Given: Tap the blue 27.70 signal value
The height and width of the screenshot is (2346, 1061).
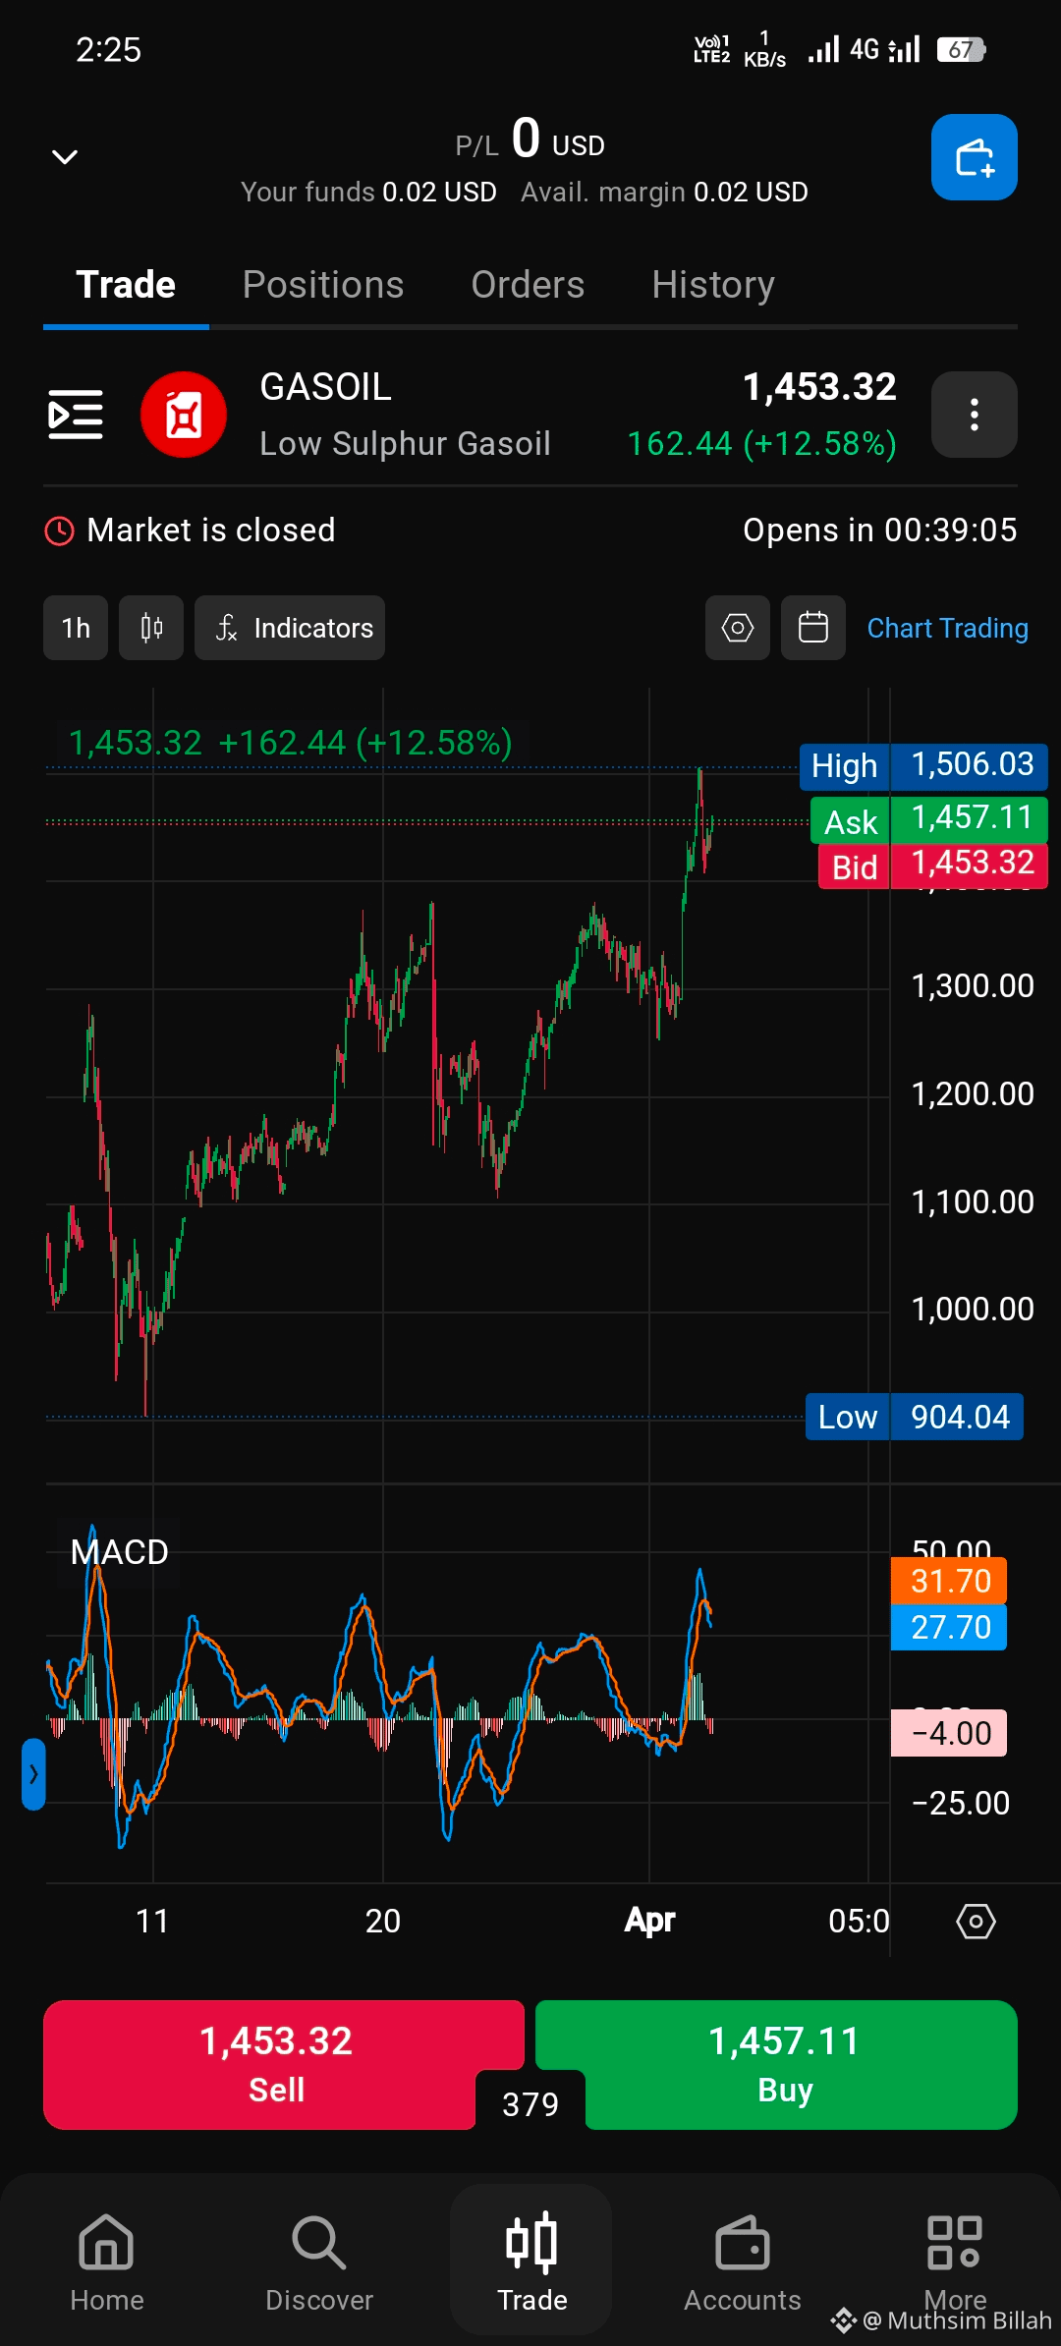Looking at the screenshot, I should (949, 1627).
